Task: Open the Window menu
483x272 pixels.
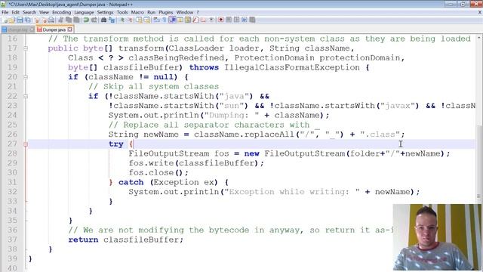Action: (x=184, y=12)
